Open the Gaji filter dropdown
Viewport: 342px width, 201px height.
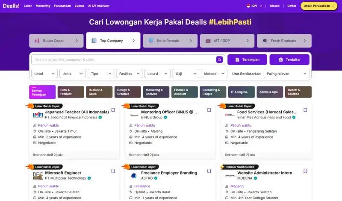tap(186, 74)
